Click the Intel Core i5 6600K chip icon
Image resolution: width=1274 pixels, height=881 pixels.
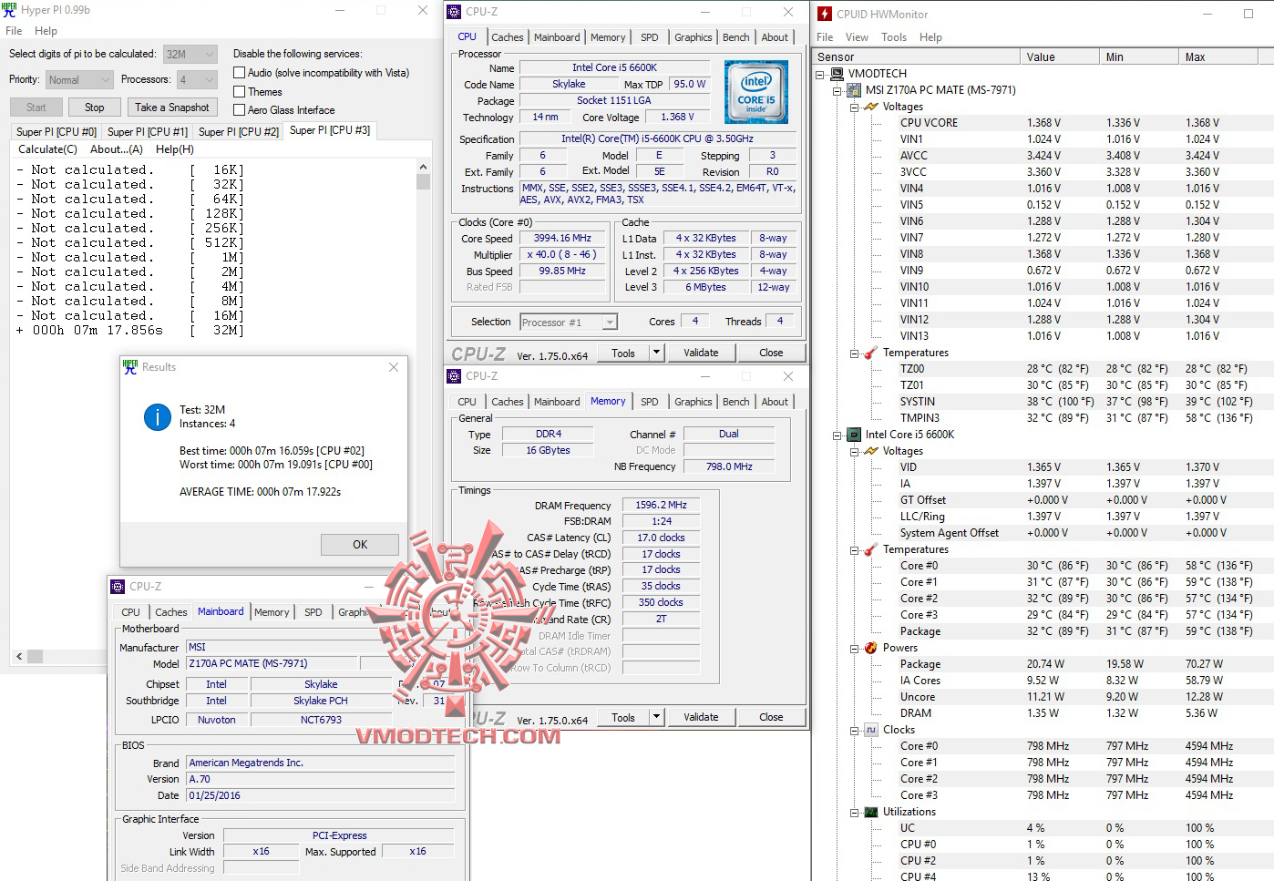click(854, 435)
